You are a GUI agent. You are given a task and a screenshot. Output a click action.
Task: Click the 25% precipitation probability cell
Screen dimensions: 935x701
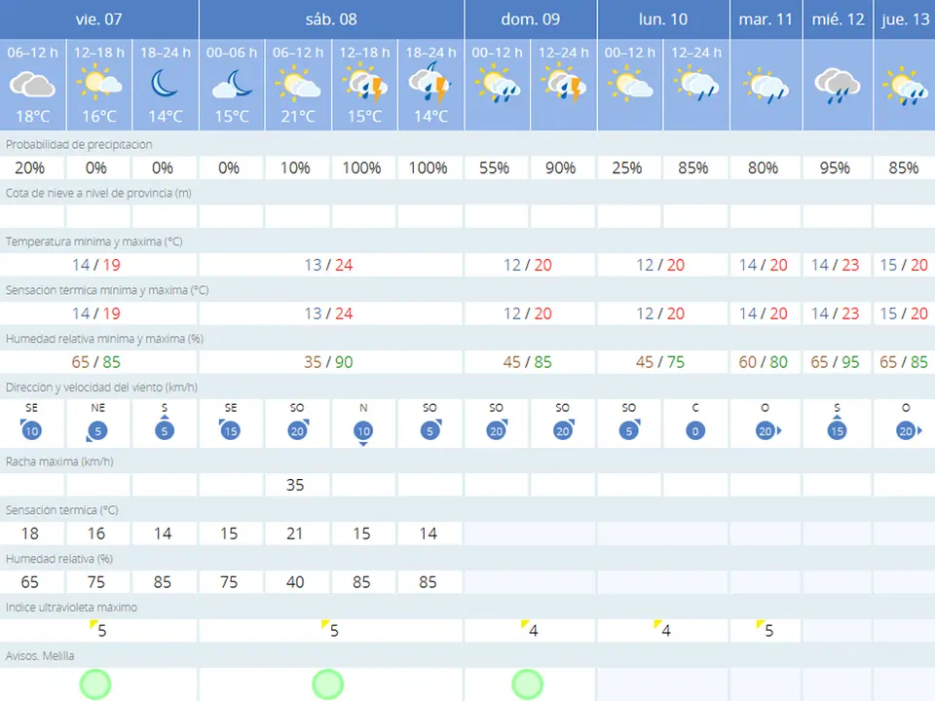(629, 167)
